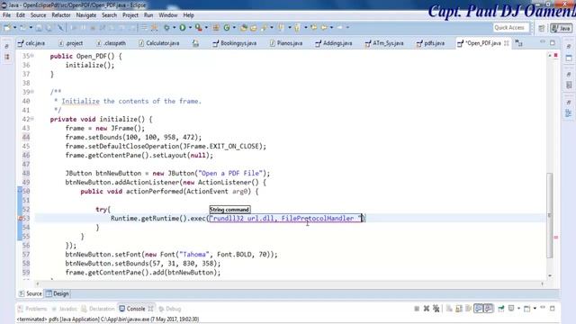
Task: Open the Window menu
Action: (x=168, y=15)
